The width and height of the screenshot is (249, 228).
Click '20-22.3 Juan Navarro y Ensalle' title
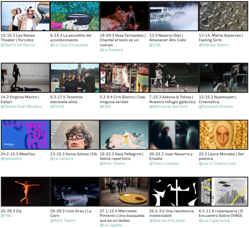tap(171, 156)
